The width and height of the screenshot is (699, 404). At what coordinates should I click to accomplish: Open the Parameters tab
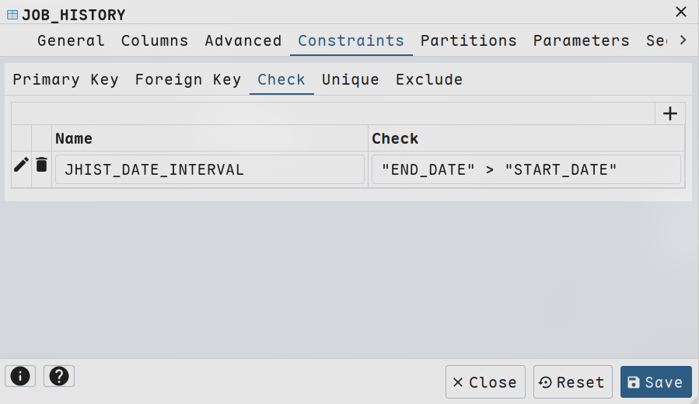581,40
